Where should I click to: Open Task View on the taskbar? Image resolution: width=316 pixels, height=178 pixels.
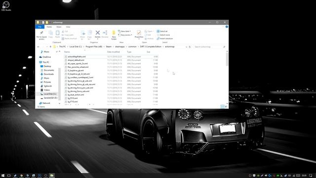pos(9,176)
